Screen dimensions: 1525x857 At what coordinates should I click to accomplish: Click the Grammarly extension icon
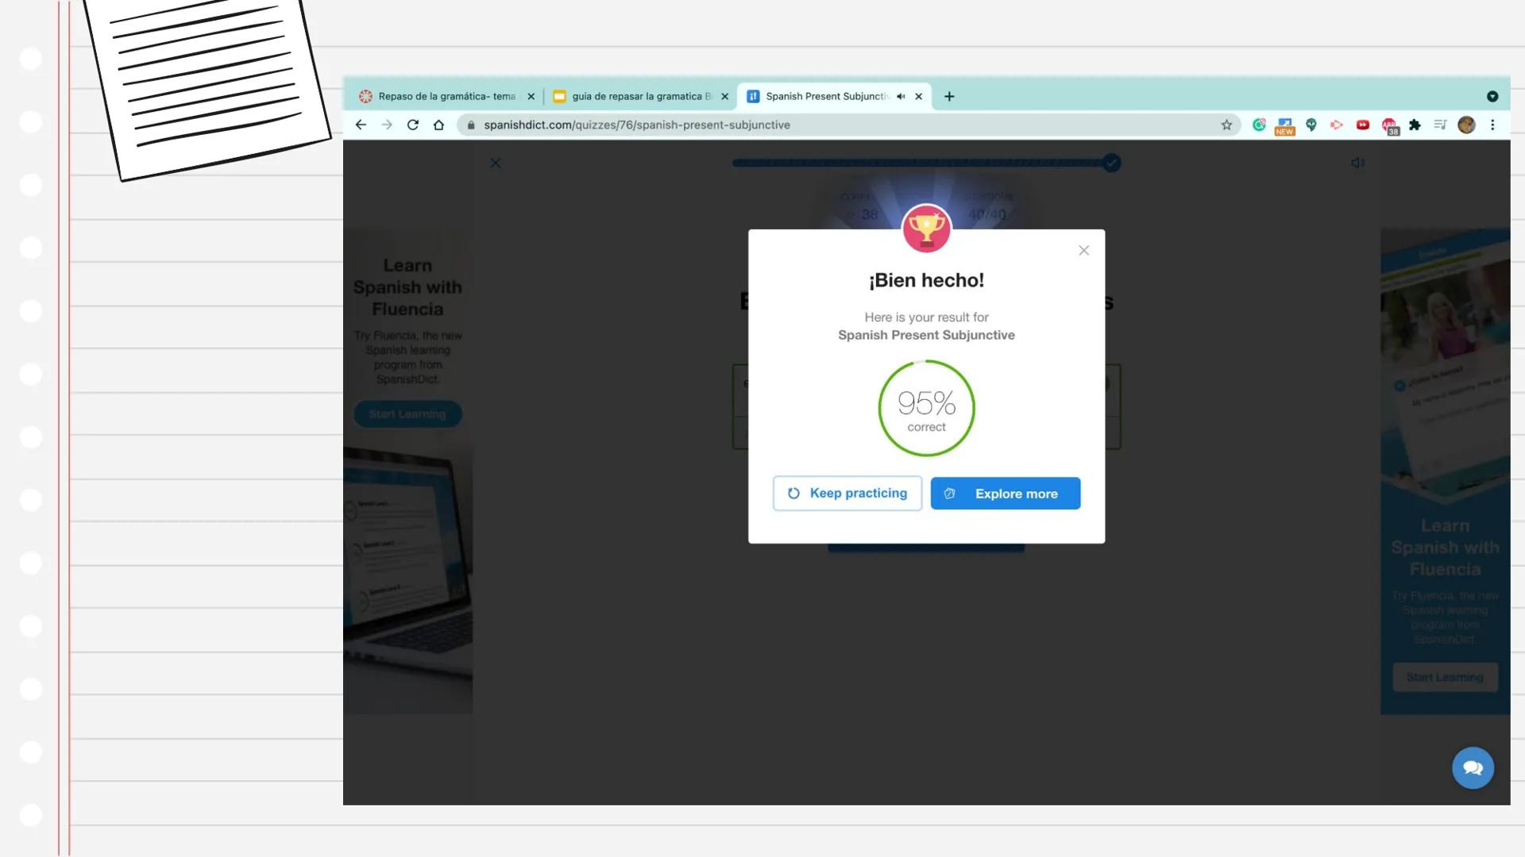(1259, 125)
